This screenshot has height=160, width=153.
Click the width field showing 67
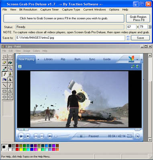[131, 27]
